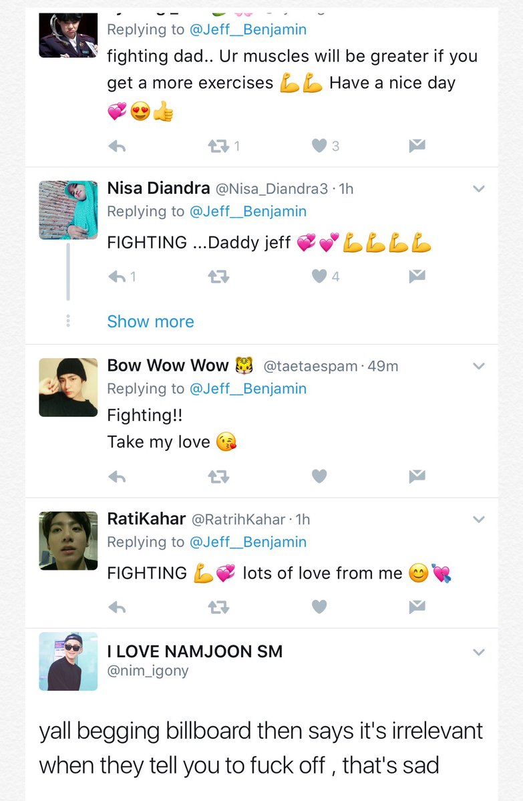The image size is (523, 801).
Task: Like the top tweet with 3 likes
Action: tap(320, 146)
